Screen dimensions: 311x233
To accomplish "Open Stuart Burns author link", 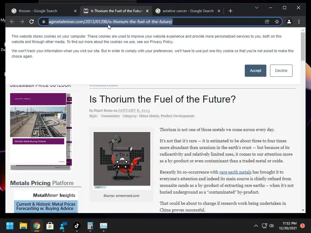I will tap(103, 110).
